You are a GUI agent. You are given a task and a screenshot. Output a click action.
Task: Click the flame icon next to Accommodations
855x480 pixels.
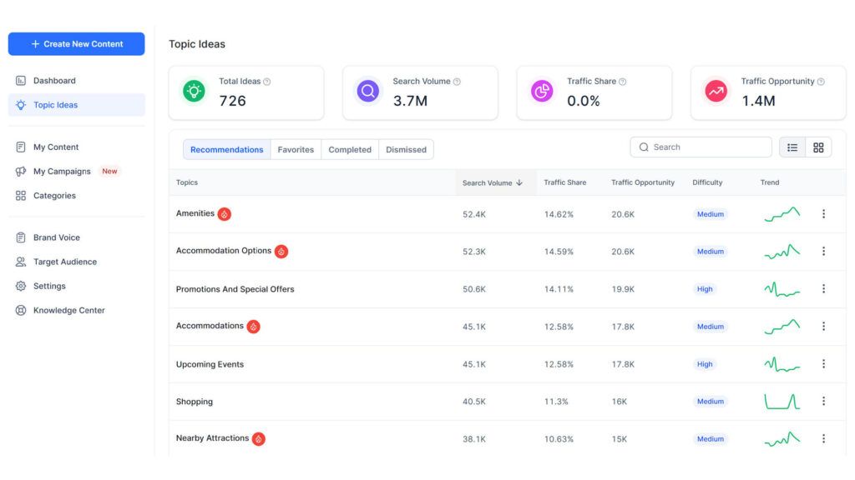[x=253, y=327]
